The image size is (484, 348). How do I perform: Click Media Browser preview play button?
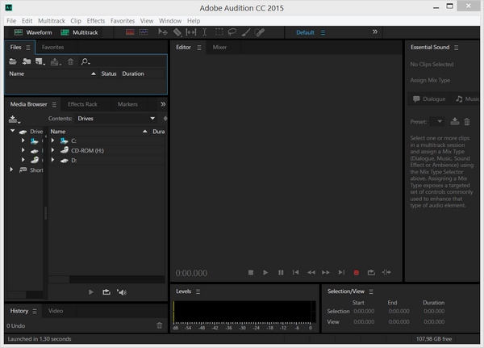tap(90, 292)
